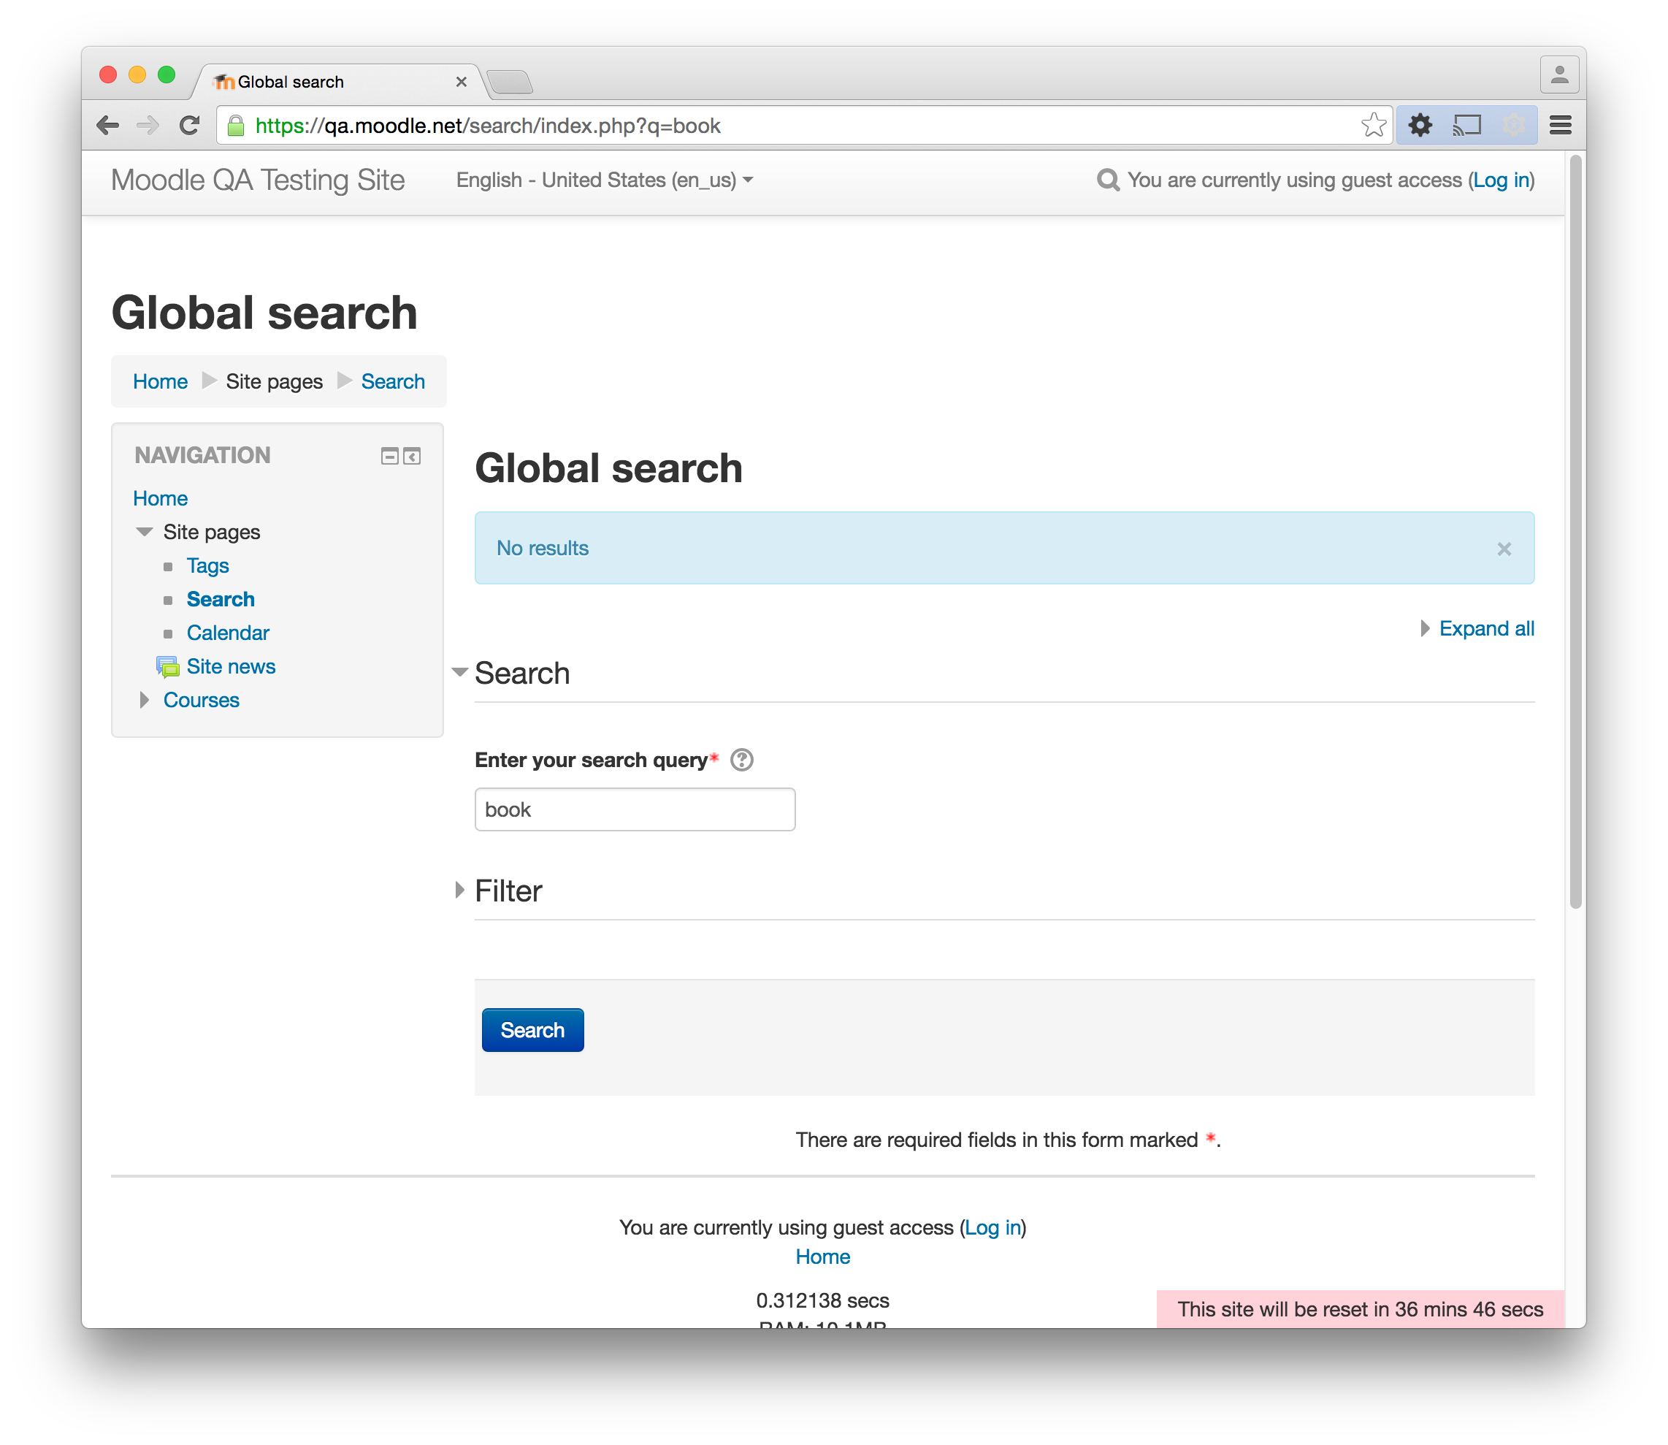
Task: Expand the Filter section
Action: [459, 891]
